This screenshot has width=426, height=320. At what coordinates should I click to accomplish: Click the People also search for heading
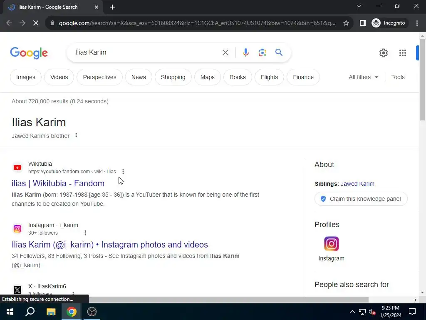tap(352, 285)
